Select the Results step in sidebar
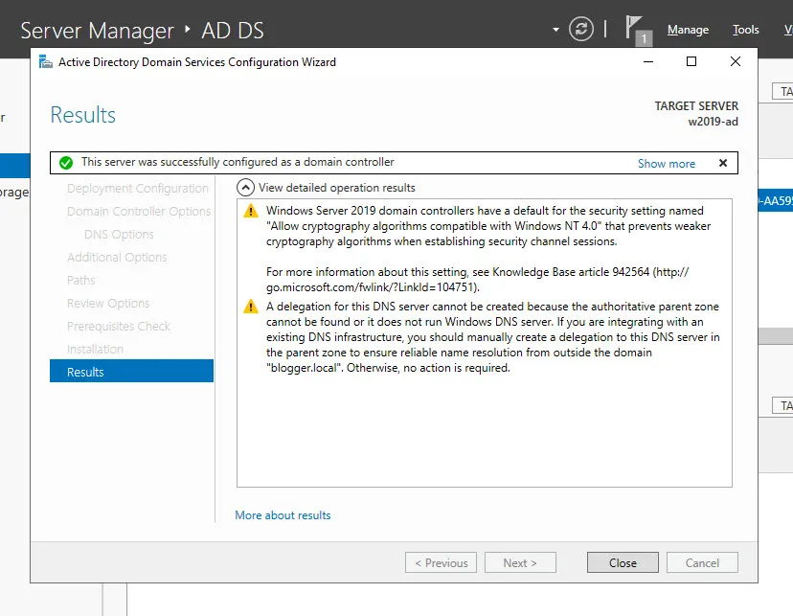Screen dimensions: 793x616 [131, 372]
